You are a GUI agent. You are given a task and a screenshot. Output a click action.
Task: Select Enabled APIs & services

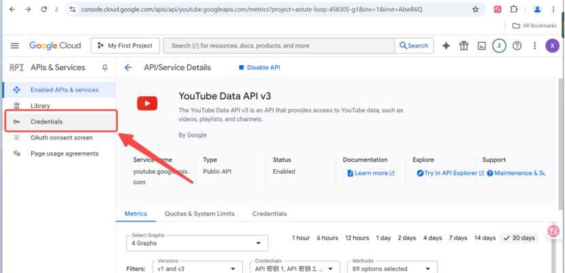point(59,90)
